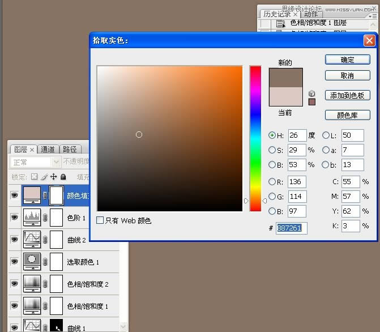This screenshot has height=332, width=380.
Task: Switch to the Layers (图层) tab
Action: point(24,149)
